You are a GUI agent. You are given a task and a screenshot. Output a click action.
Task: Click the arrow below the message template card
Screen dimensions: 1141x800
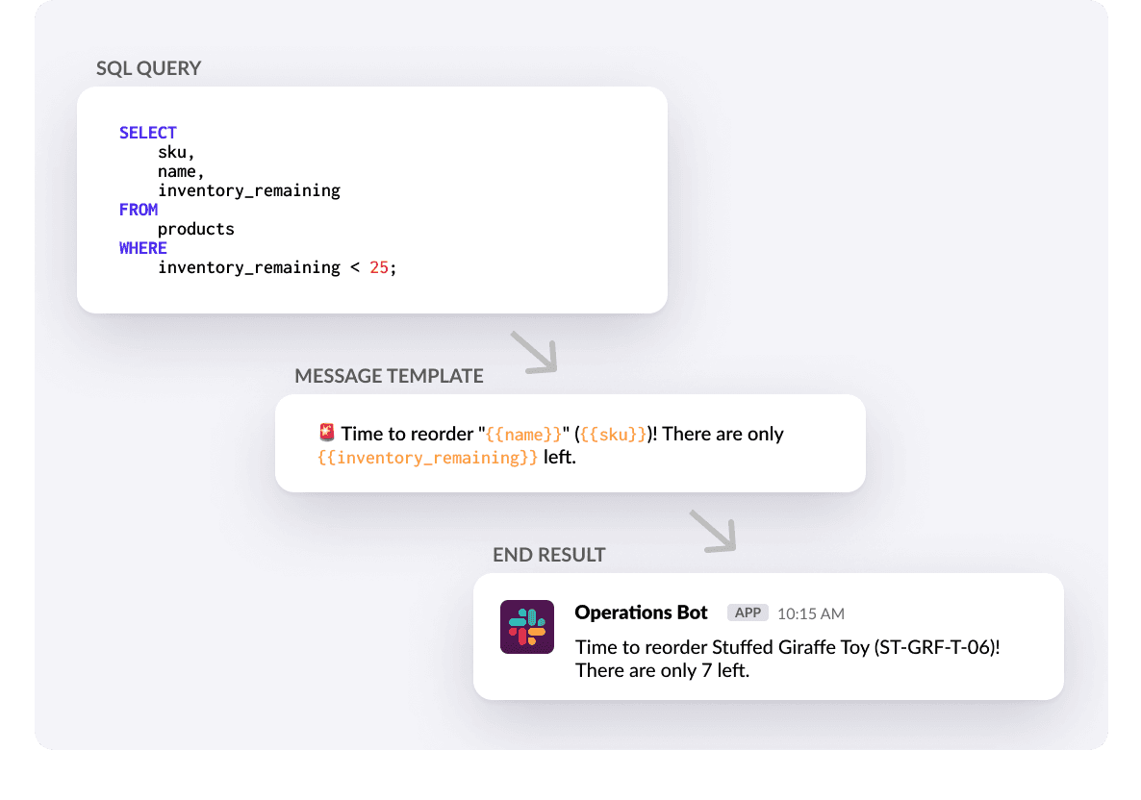pyautogui.click(x=712, y=530)
